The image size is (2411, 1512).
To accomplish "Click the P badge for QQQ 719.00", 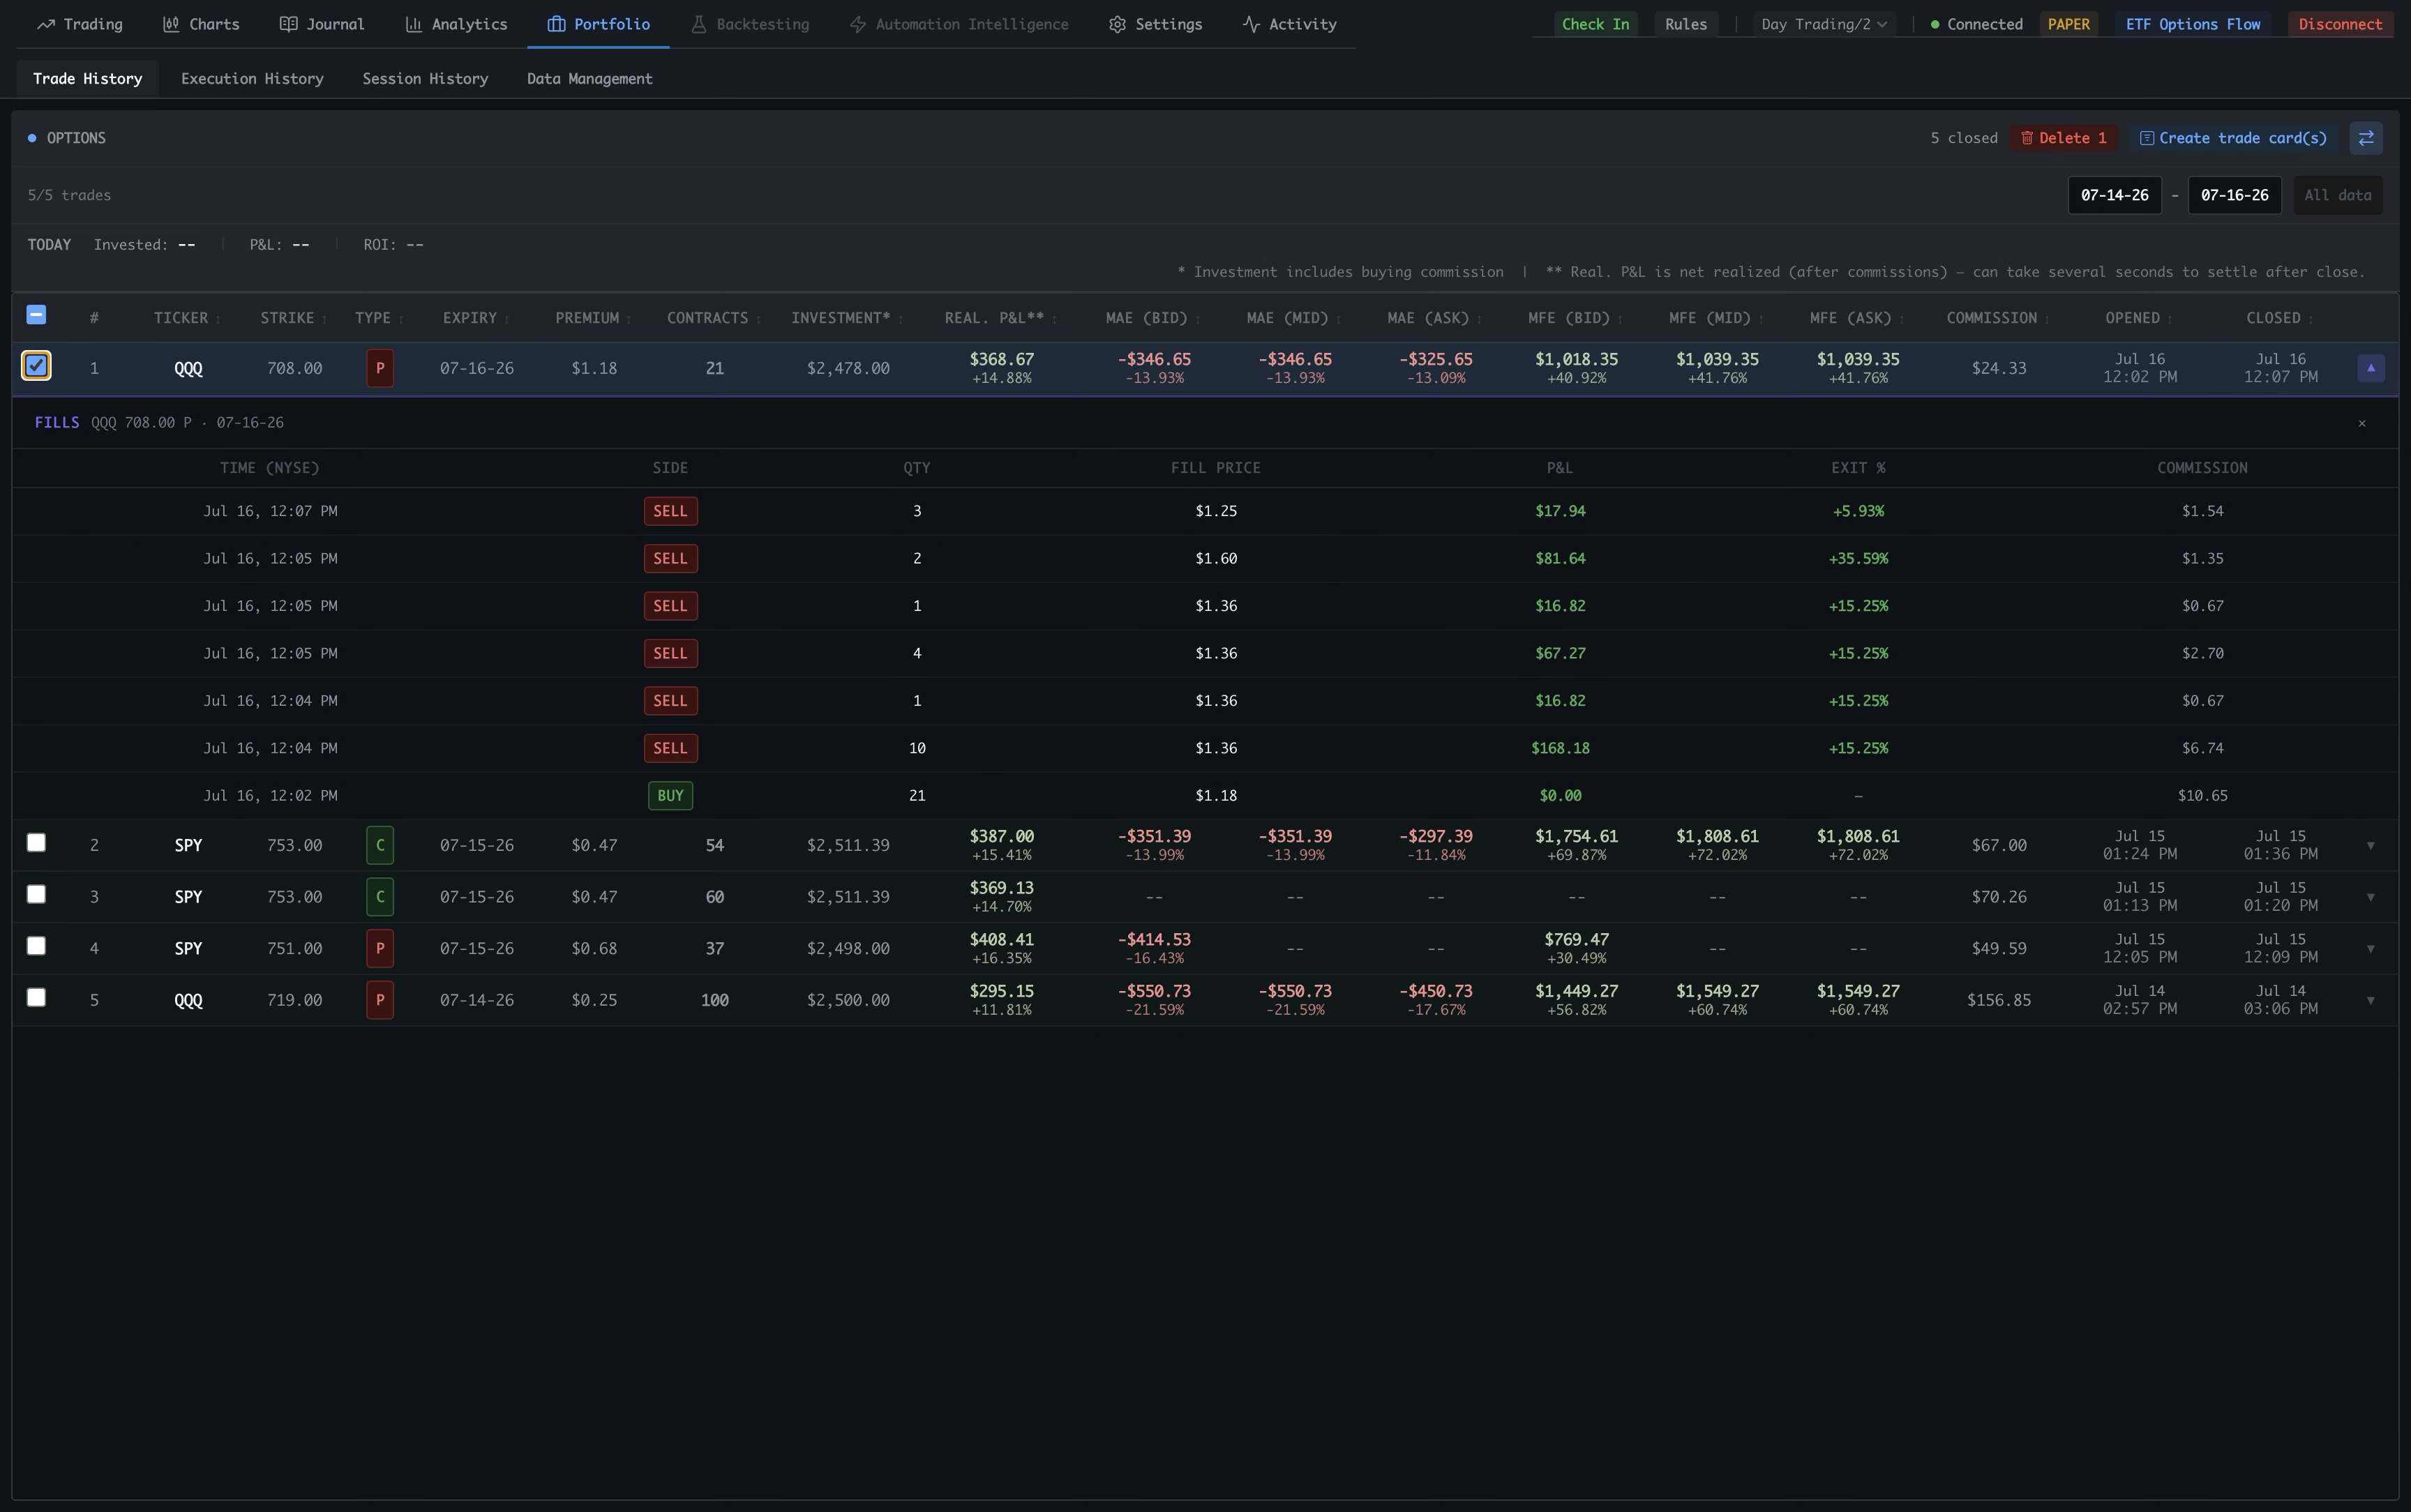I will tap(380, 1000).
